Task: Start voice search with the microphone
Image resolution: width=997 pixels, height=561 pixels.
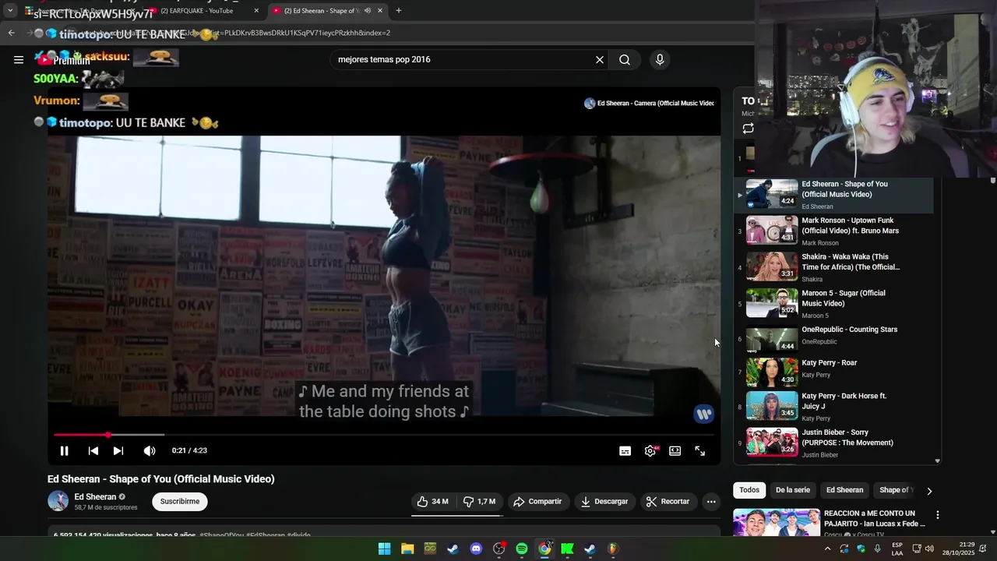Action: [660, 59]
